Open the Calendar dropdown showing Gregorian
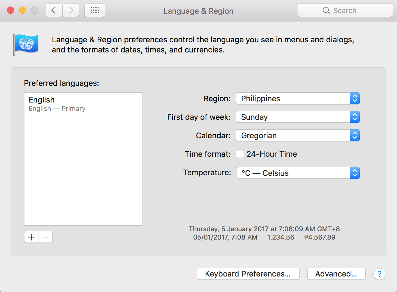The image size is (397, 292). (x=298, y=136)
